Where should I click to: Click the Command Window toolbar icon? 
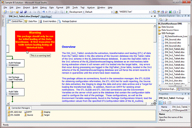(x=174, y=12)
